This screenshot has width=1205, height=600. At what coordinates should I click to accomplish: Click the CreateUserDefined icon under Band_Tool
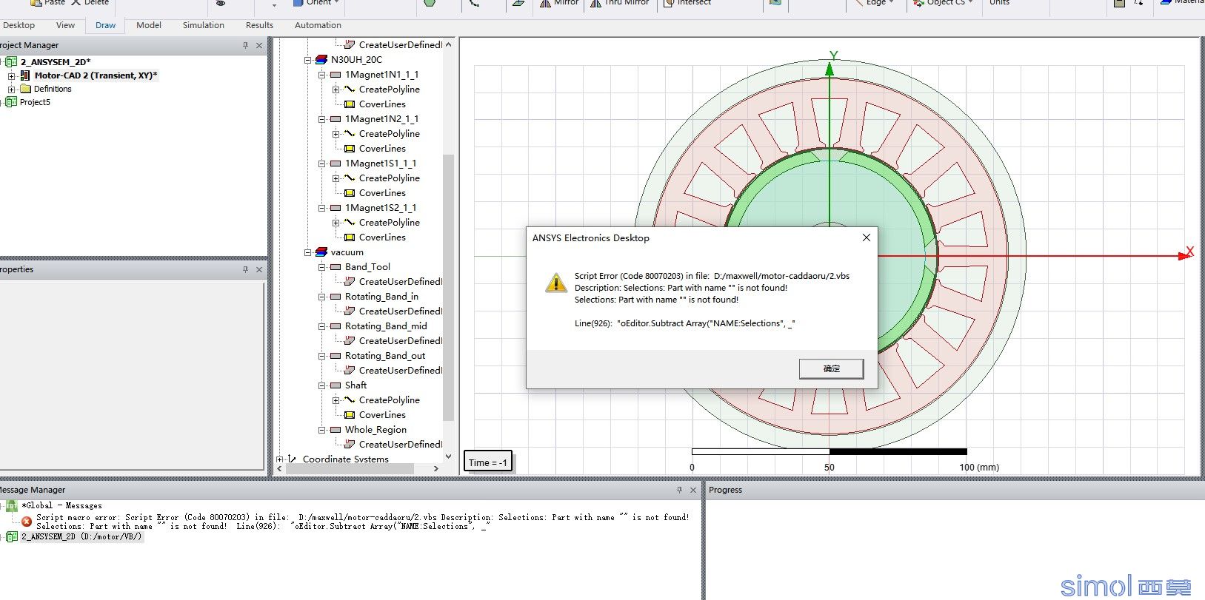tap(350, 282)
